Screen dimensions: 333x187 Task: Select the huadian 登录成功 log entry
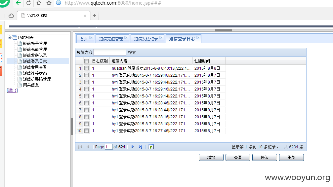(x=151, y=68)
